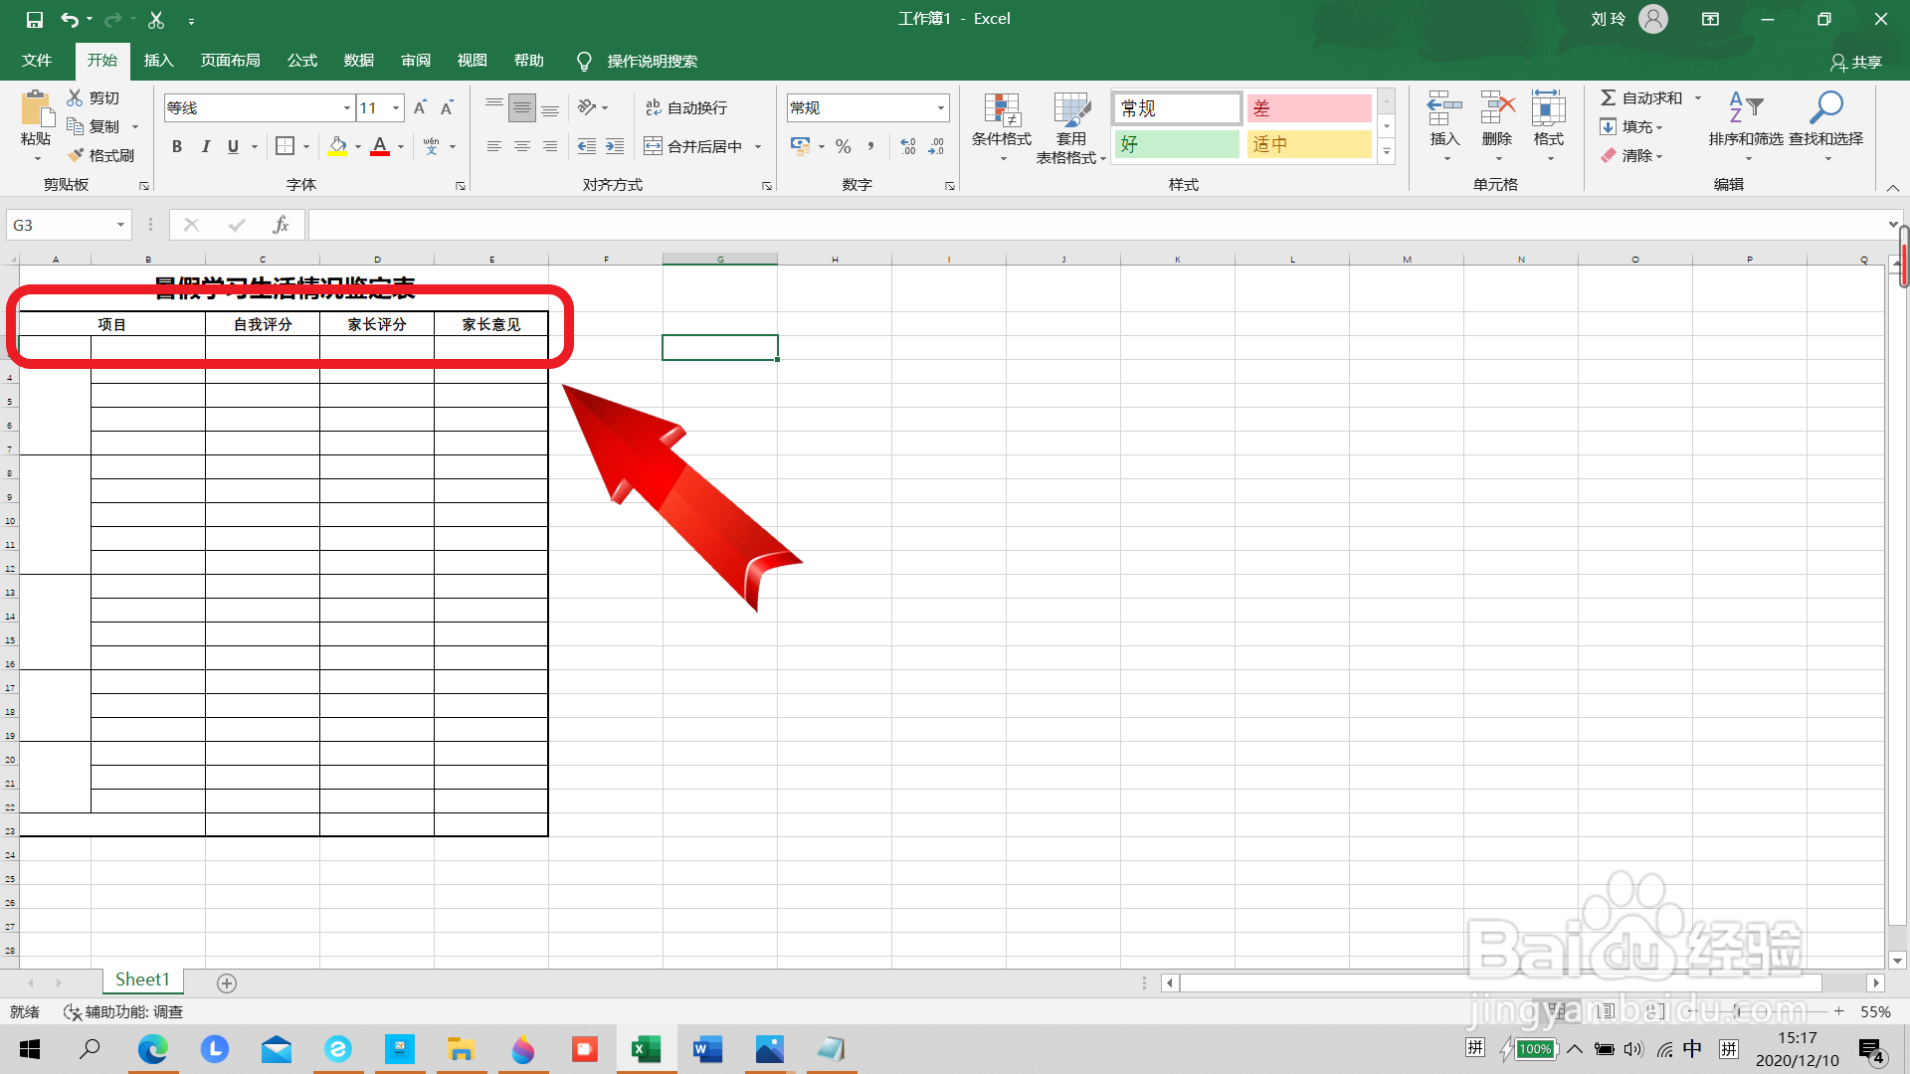Click the Increase Decimal icon

point(907,146)
